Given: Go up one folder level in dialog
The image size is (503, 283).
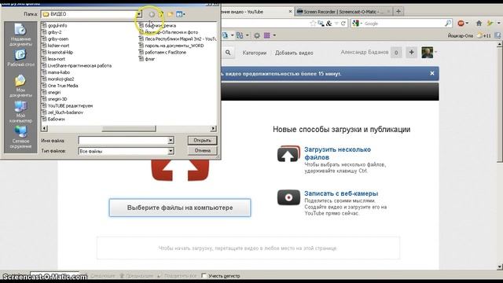Looking at the screenshot, I should coord(161,14).
